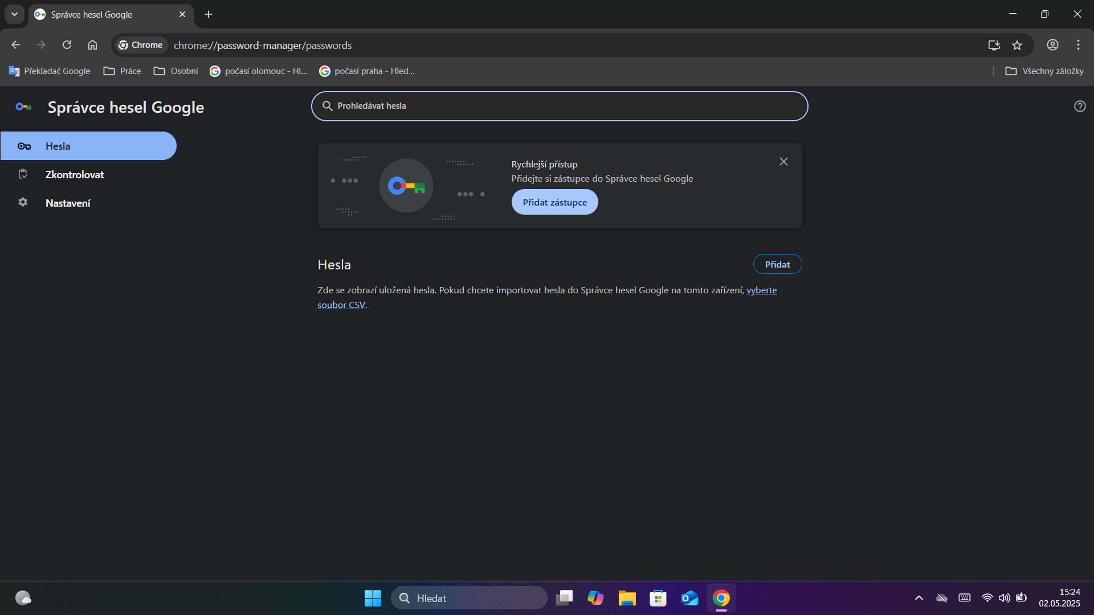Image resolution: width=1094 pixels, height=615 pixels.
Task: Click the Přidat zástupce button
Action: tap(554, 202)
